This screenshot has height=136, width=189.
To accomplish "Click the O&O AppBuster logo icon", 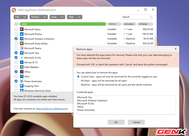I will [14, 10].
